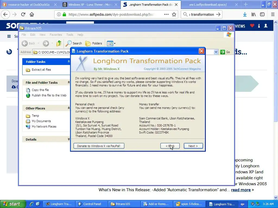
Task: Close the Longhorn Transformation Pack dialog
Action: point(201,51)
